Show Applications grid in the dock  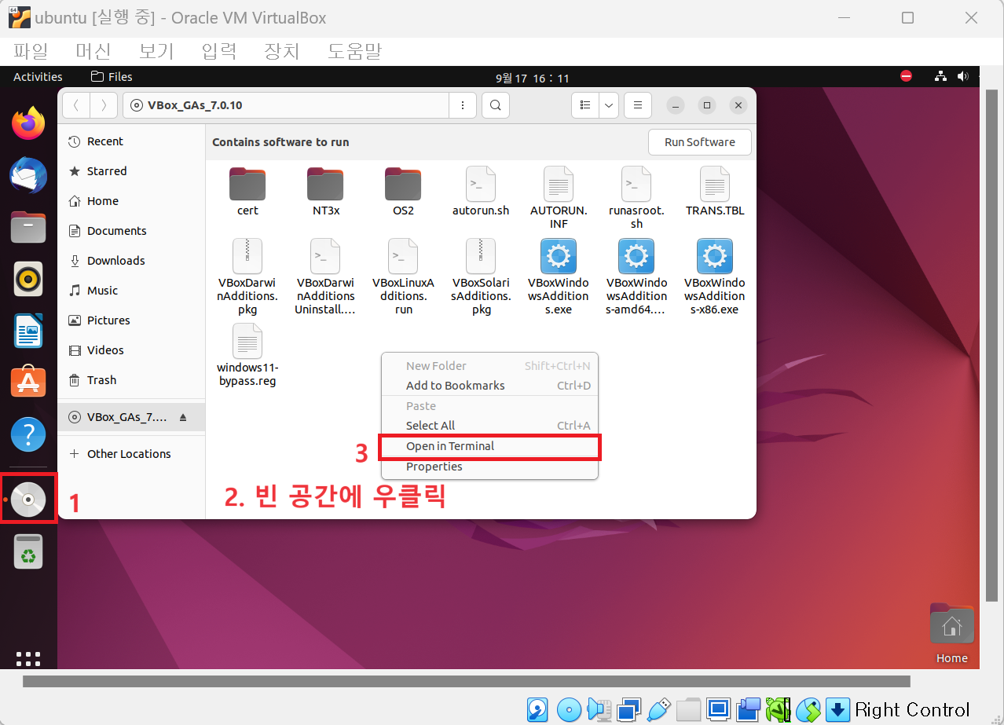tap(28, 658)
